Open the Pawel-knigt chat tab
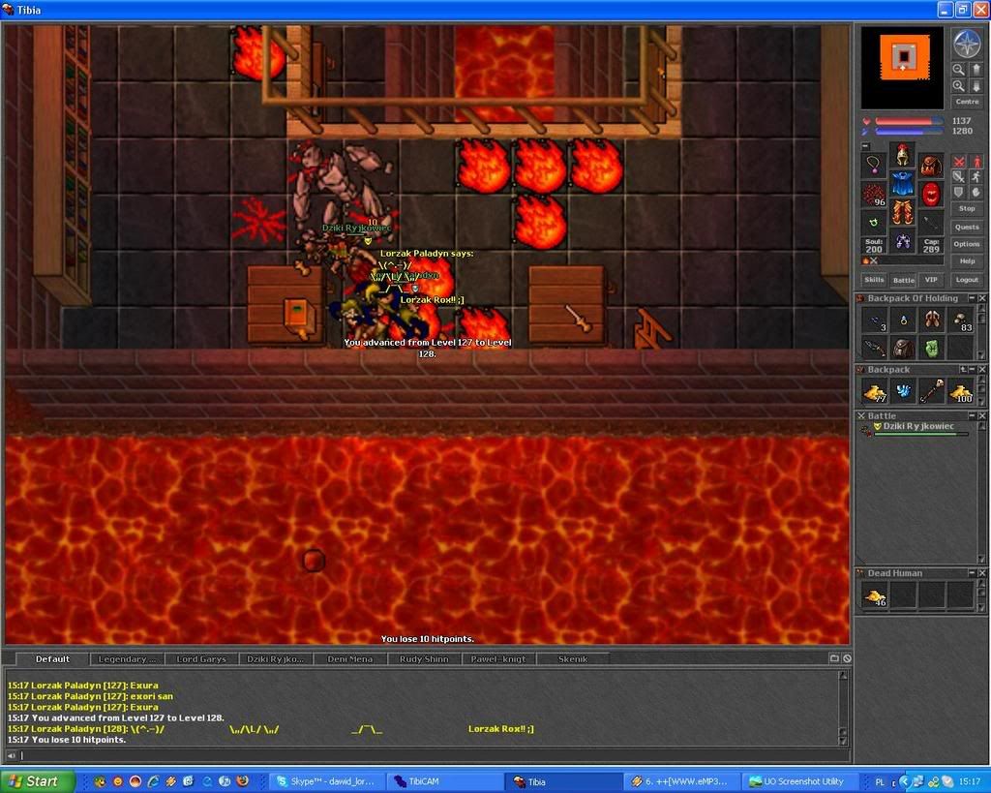Image resolution: width=991 pixels, height=793 pixels. click(x=498, y=659)
